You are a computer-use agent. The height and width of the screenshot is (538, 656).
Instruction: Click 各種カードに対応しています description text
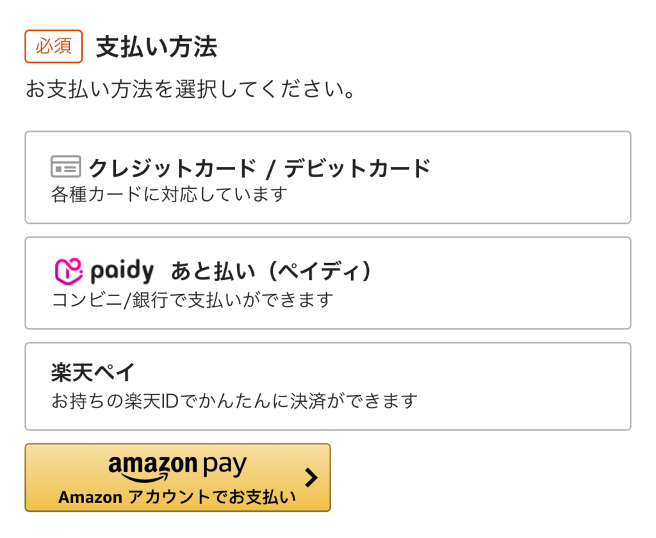tap(169, 194)
